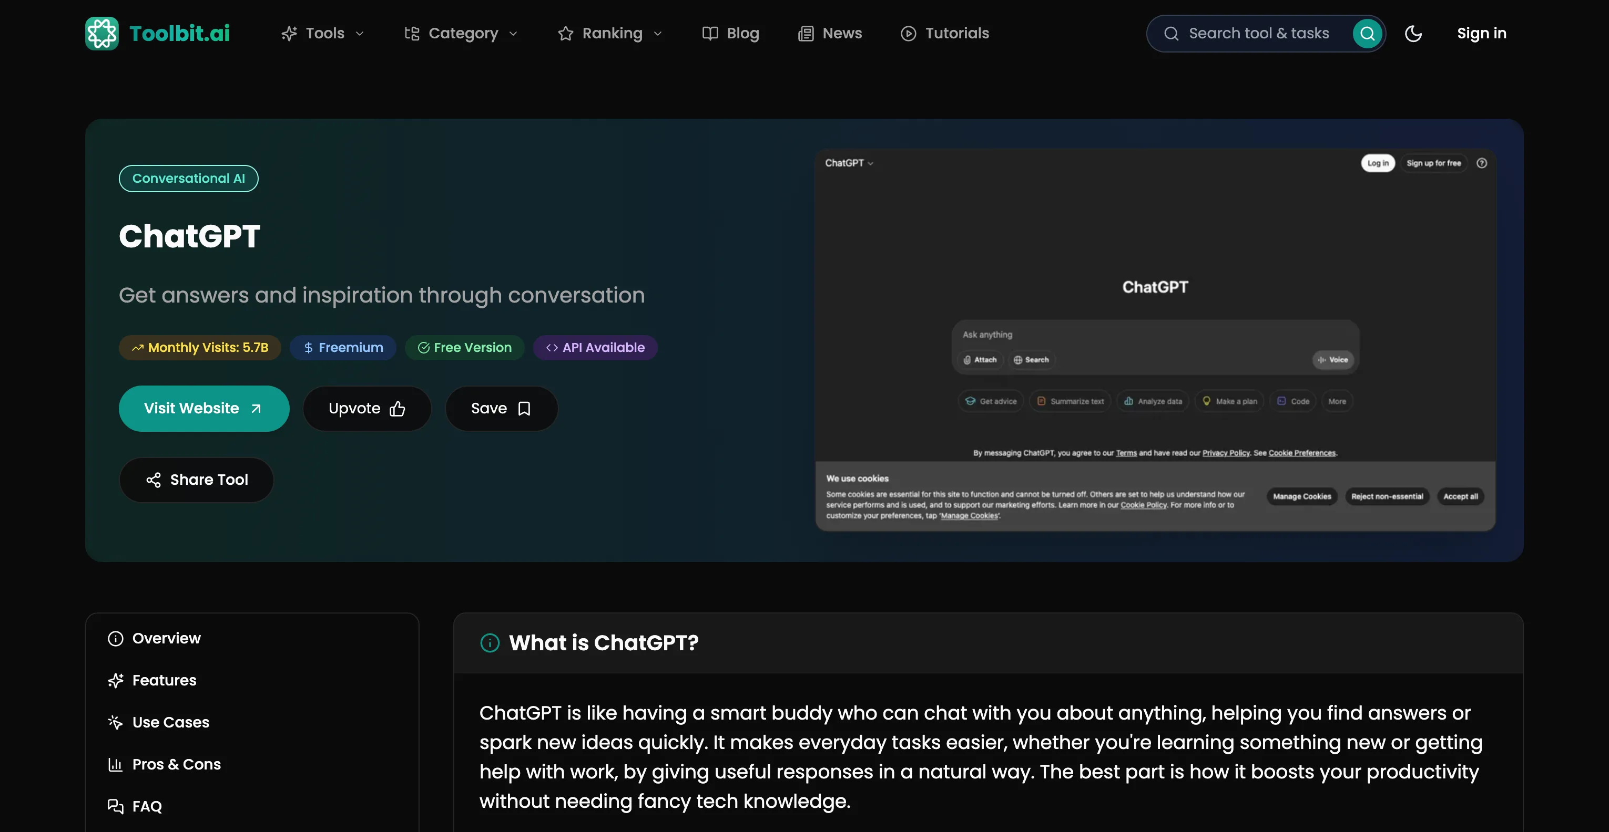1609x832 pixels.
Task: Go to the Use Cases sidebar item
Action: coord(170,722)
